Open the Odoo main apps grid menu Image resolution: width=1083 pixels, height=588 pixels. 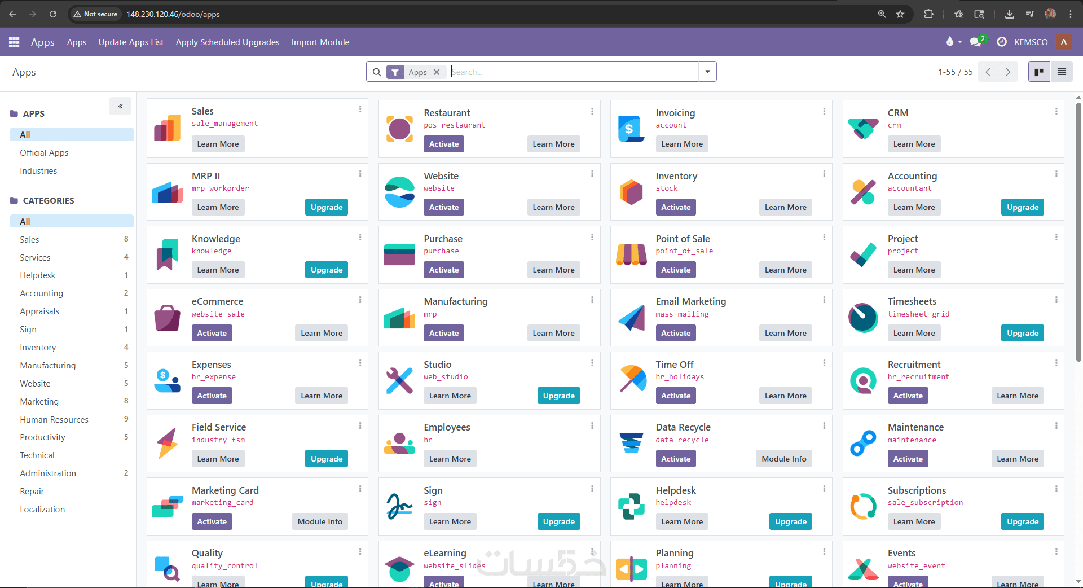pos(14,42)
